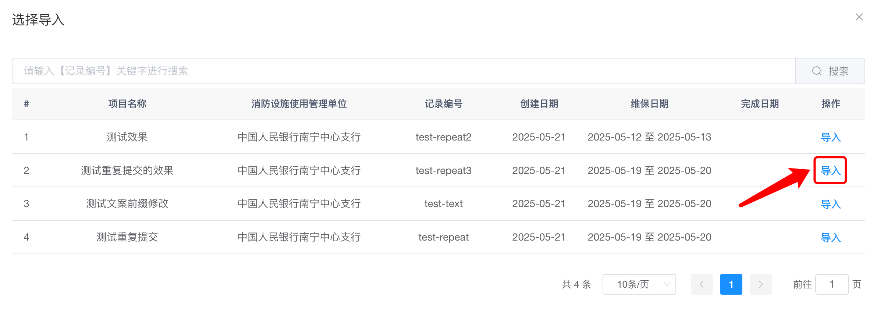Click management unit cell in 测试效果 row

tap(299, 137)
